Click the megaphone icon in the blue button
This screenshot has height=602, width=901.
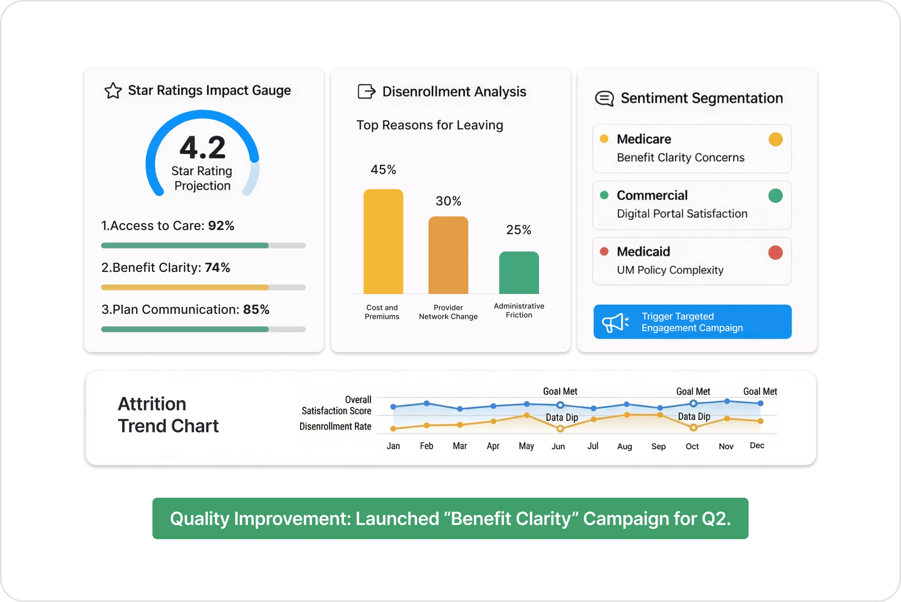point(615,323)
